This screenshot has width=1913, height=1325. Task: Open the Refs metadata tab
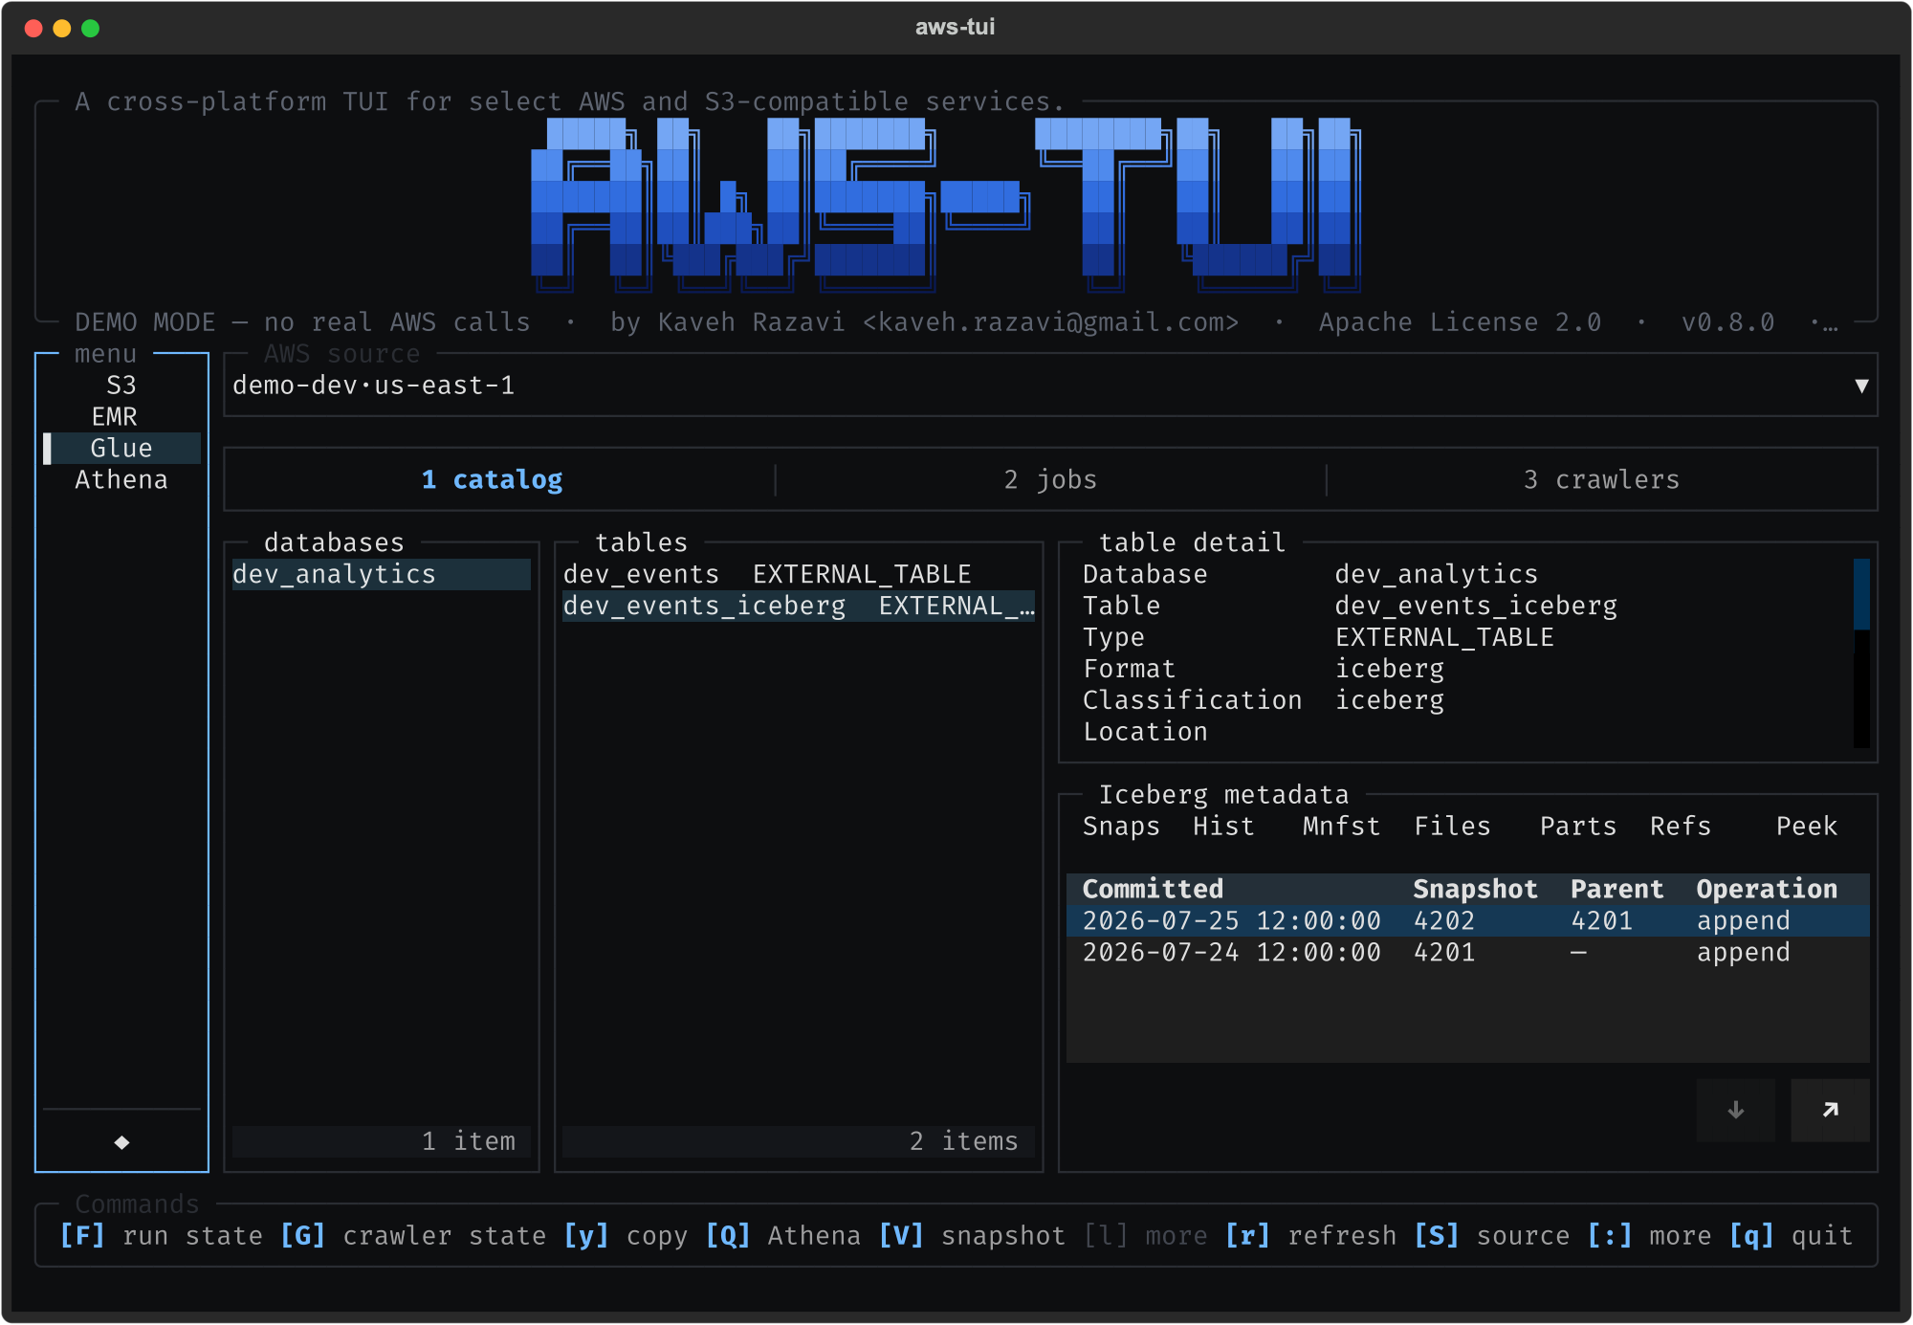(1681, 827)
